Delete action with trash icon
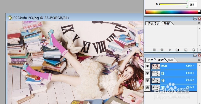This screenshot has height=104, width=201. [194, 50]
